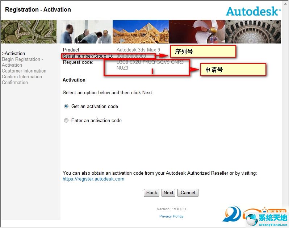Go to the Customer Information step

click(24, 71)
